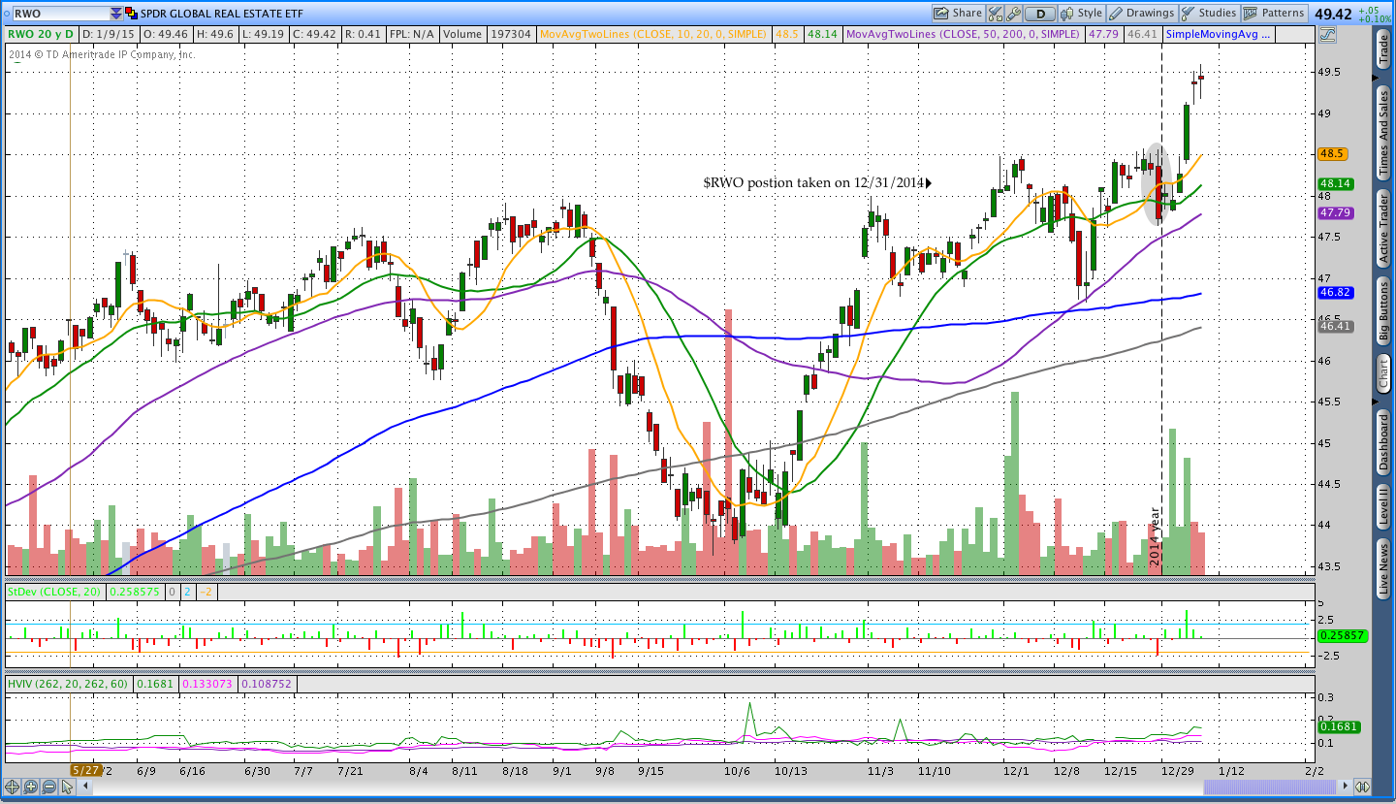Screen dimensions: 1396x804
Task: Click the last price 49.42 at top right
Action: (x=1333, y=14)
